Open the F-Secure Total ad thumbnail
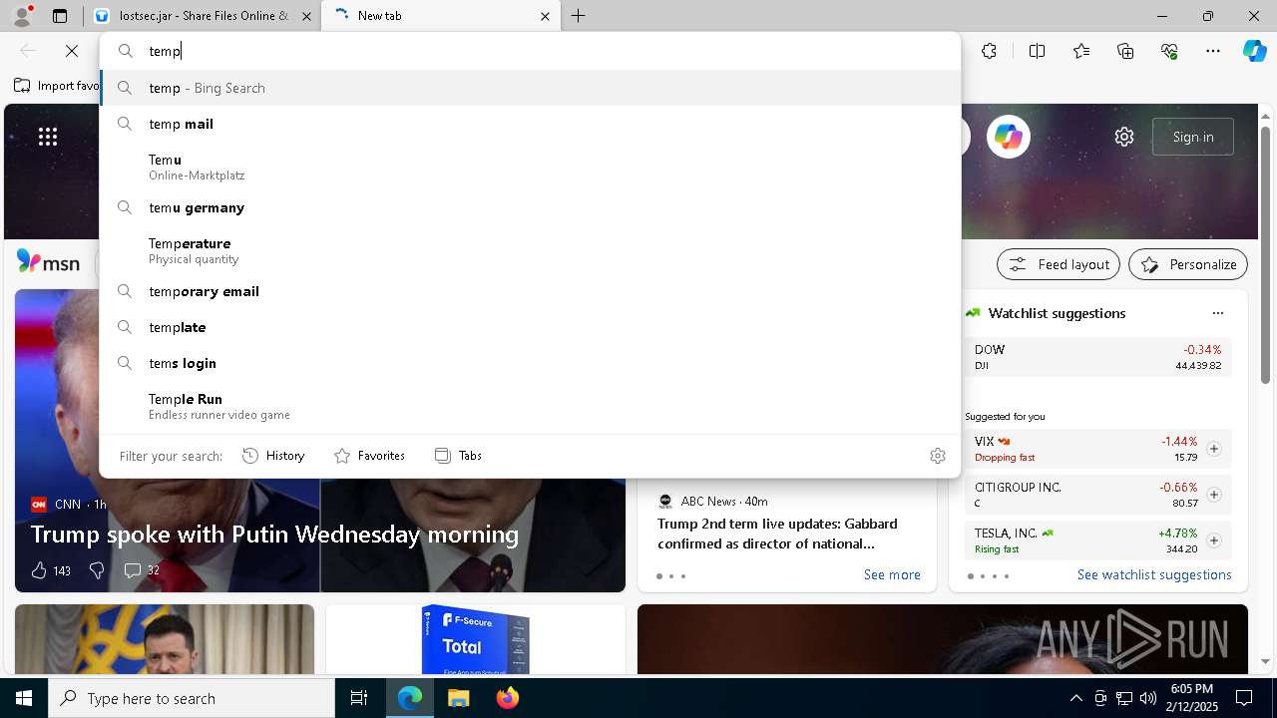Image resolution: width=1277 pixels, height=718 pixels. [476, 639]
